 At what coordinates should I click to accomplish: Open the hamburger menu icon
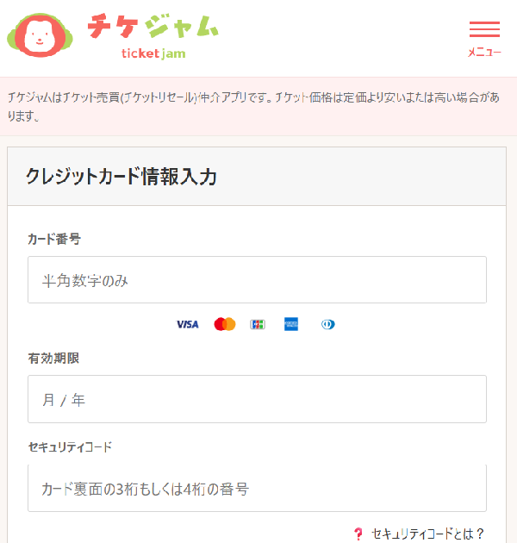tap(484, 29)
